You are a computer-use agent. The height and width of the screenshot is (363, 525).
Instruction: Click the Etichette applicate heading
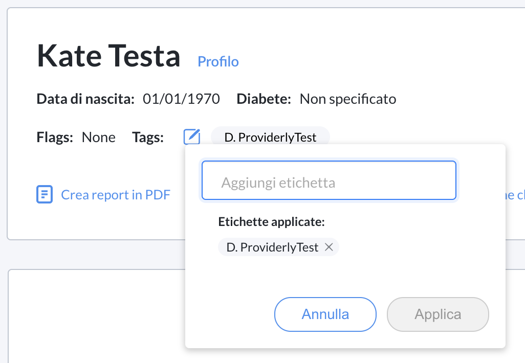coord(271,222)
